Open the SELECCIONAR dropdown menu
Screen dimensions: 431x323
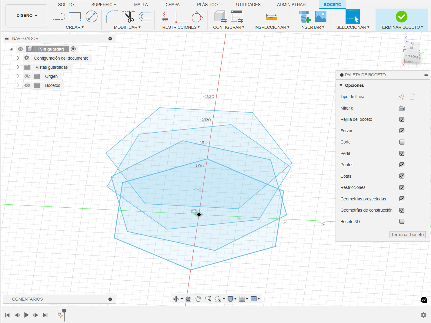point(353,27)
